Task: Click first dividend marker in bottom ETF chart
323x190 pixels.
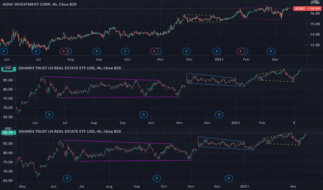Action: (x=67, y=178)
